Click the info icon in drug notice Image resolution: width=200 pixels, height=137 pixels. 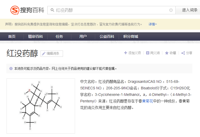(x=11, y=68)
